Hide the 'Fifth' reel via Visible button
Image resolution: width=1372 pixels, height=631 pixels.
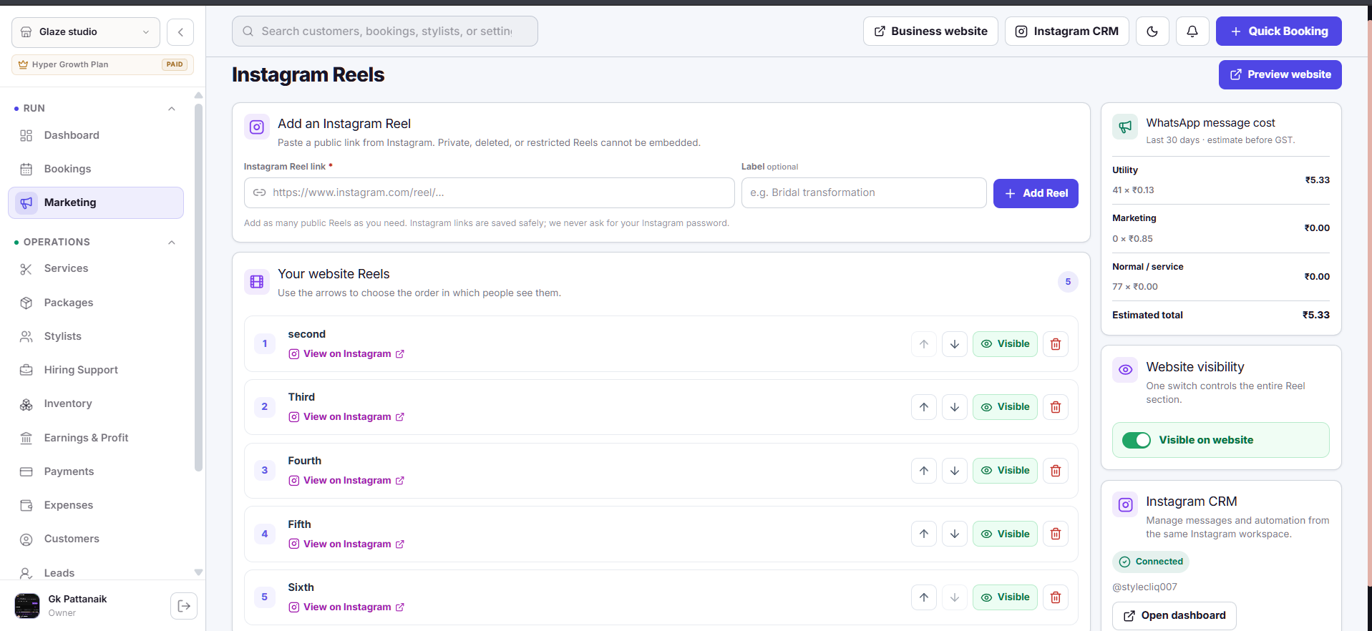1005,534
